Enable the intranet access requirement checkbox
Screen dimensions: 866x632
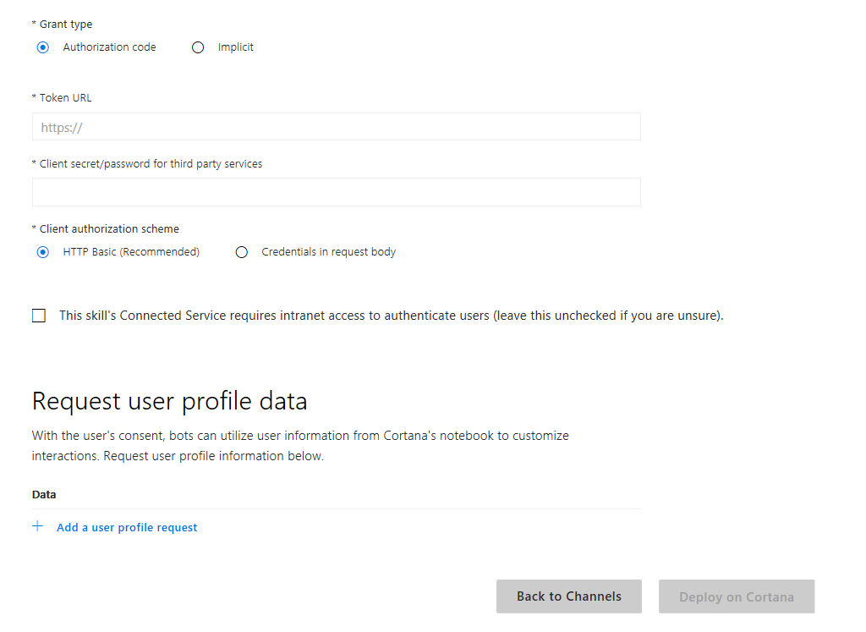click(38, 315)
